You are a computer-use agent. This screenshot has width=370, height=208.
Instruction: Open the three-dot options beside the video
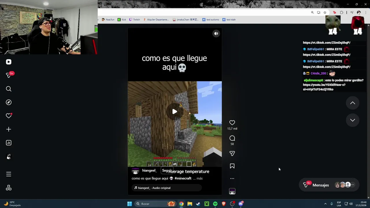click(x=232, y=179)
